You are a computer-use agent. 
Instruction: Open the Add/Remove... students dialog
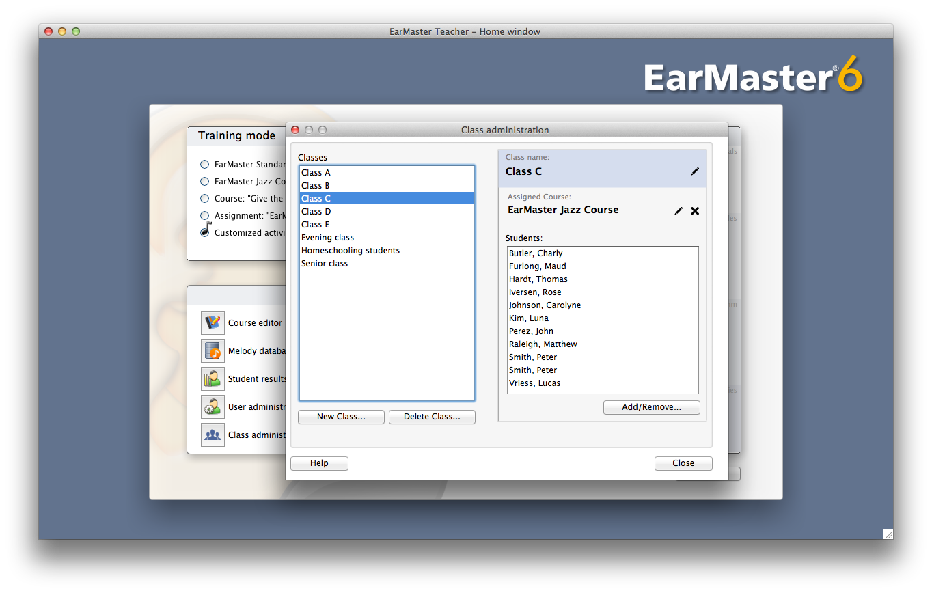point(651,407)
